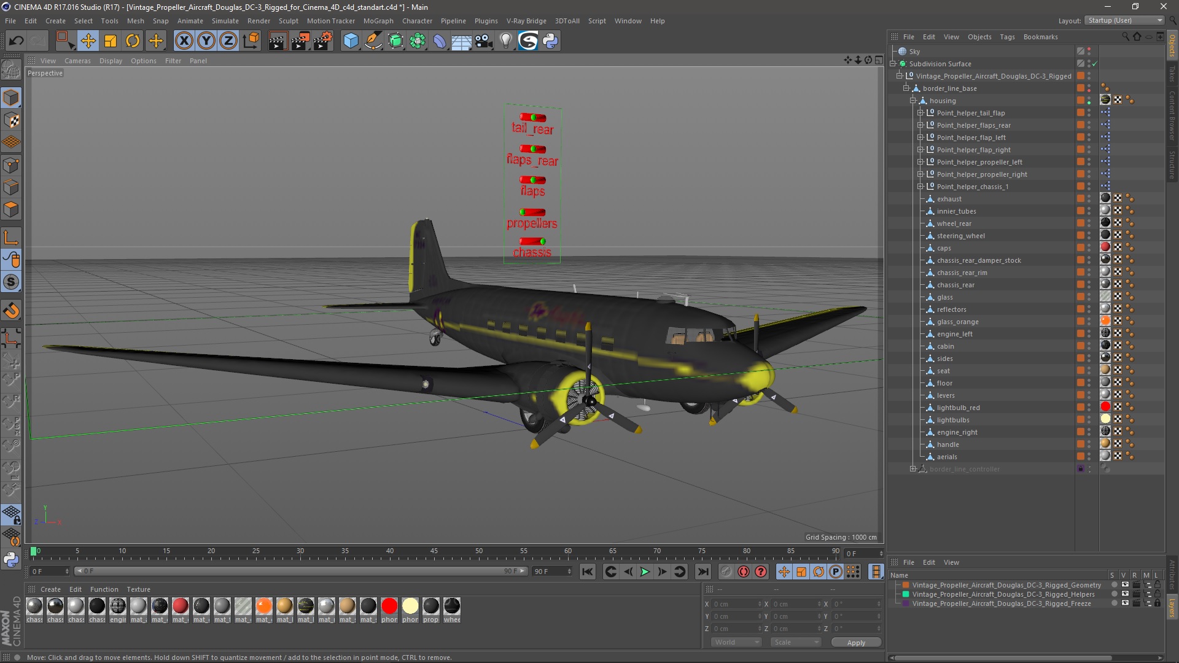The width and height of the screenshot is (1179, 663).
Task: Open Object Manager Tags menu
Action: point(1007,37)
